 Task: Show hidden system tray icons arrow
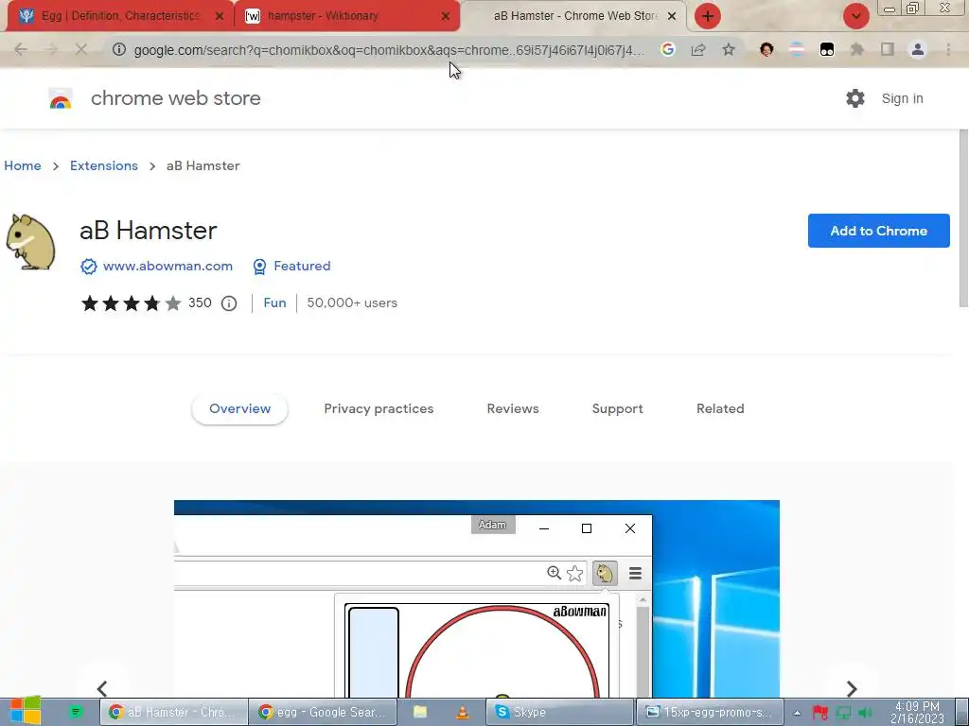pos(797,713)
